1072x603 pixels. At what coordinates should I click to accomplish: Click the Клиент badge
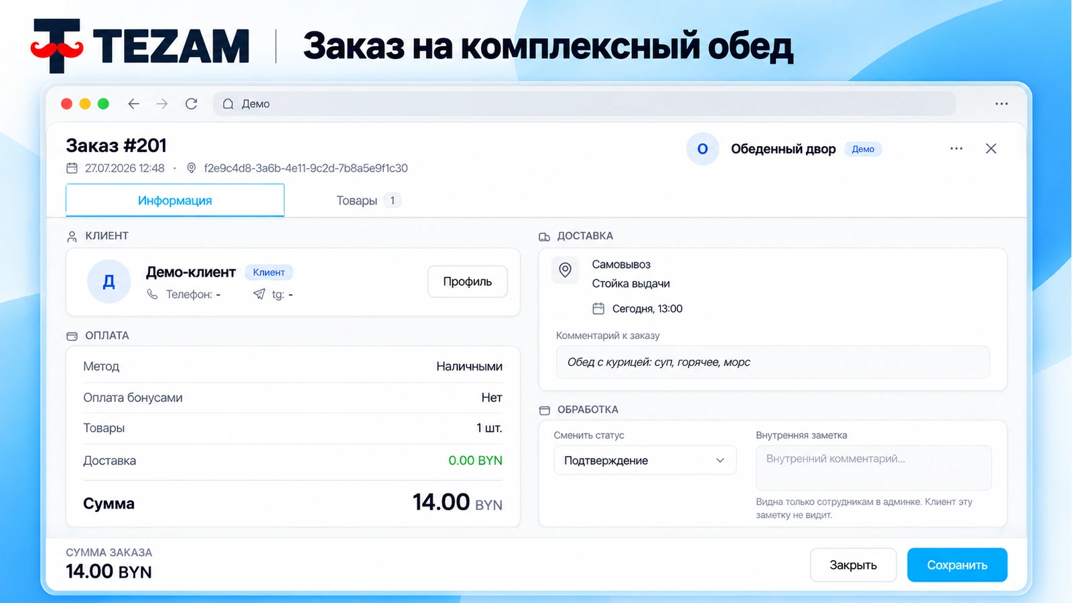tap(269, 272)
